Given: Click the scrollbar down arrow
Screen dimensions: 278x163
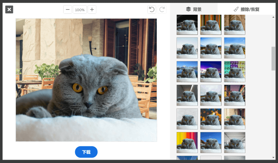Looking at the screenshot, I should coord(273,157).
